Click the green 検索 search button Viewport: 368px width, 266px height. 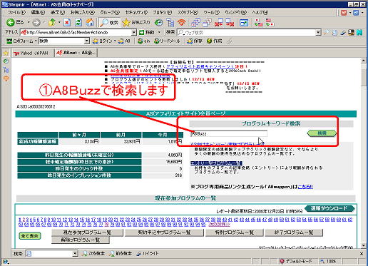click(322, 133)
